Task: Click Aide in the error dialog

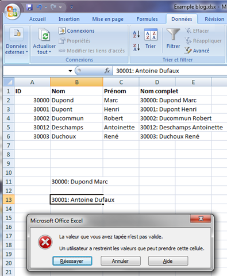Action: point(168,261)
